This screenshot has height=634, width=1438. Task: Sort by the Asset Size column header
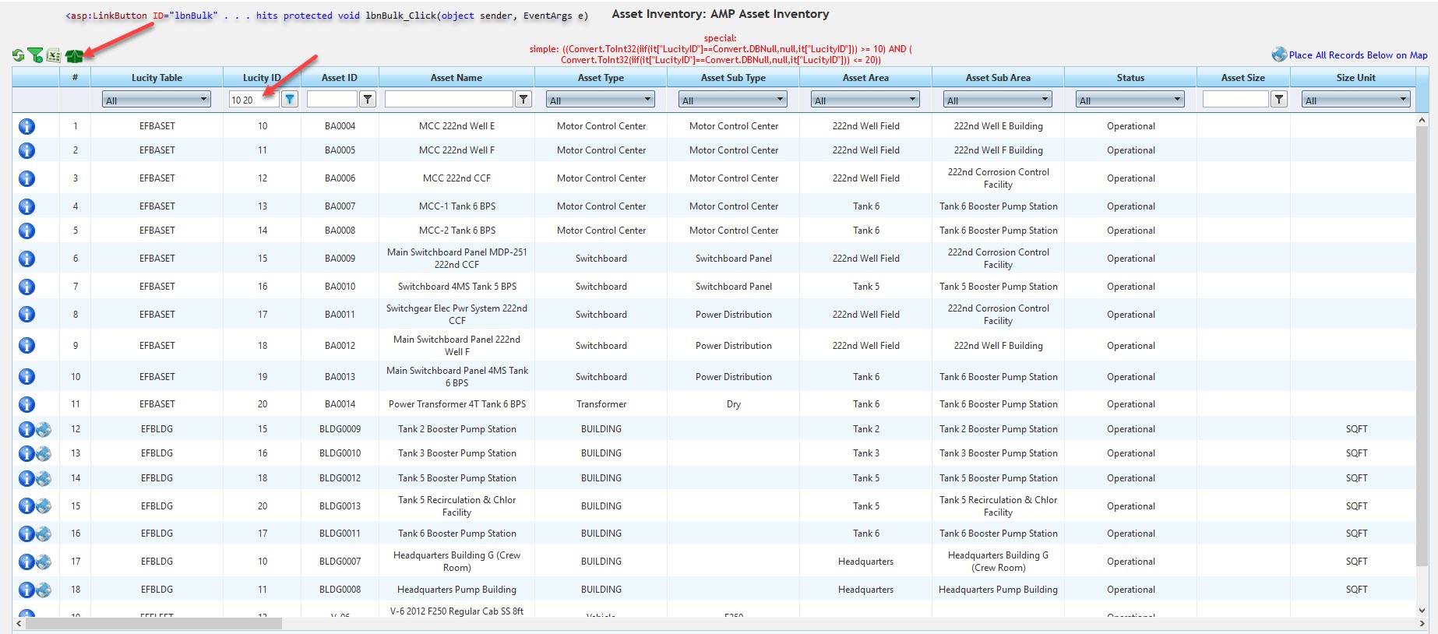[x=1243, y=78]
